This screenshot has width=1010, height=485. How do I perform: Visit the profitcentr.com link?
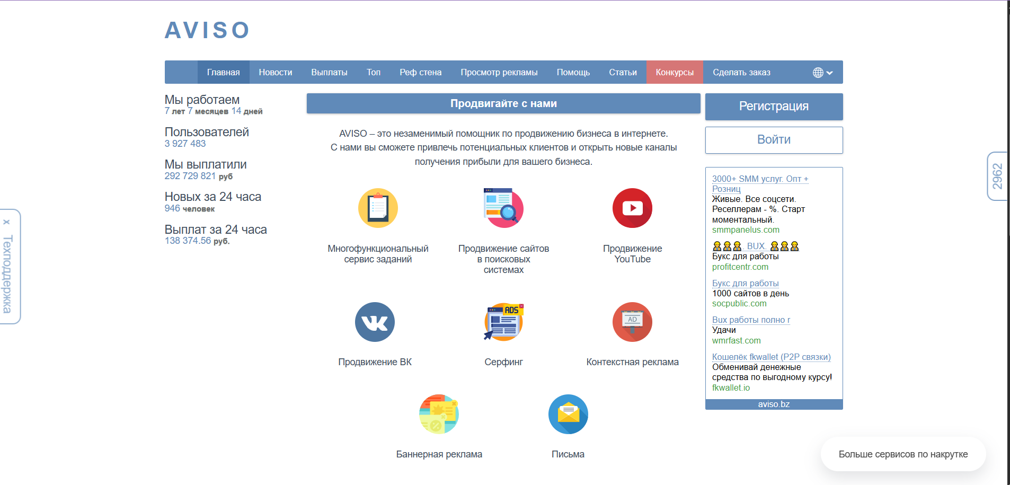click(740, 267)
